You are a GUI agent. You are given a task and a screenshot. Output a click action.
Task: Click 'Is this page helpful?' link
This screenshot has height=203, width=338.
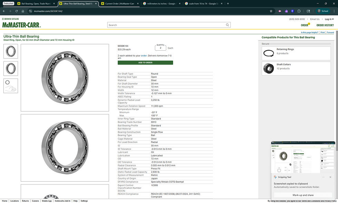pos(310,32)
